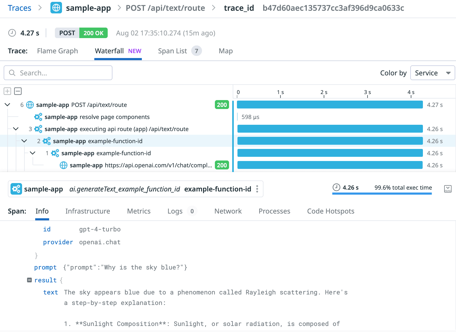
Task: Click the cog icon in the span detail header
Action: 16,189
